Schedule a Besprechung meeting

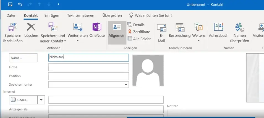pyautogui.click(x=180, y=27)
